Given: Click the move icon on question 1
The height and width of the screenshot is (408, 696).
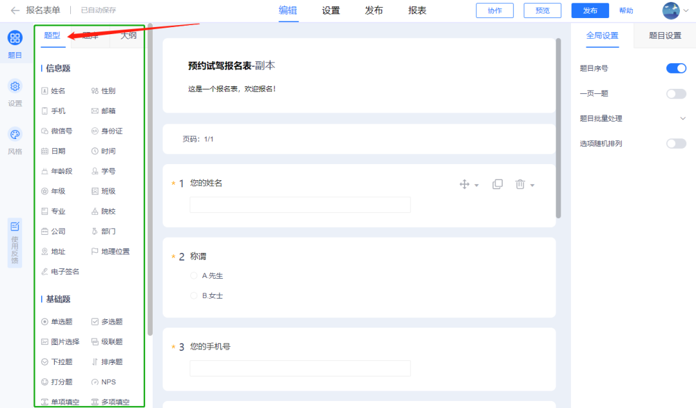Looking at the screenshot, I should (464, 184).
